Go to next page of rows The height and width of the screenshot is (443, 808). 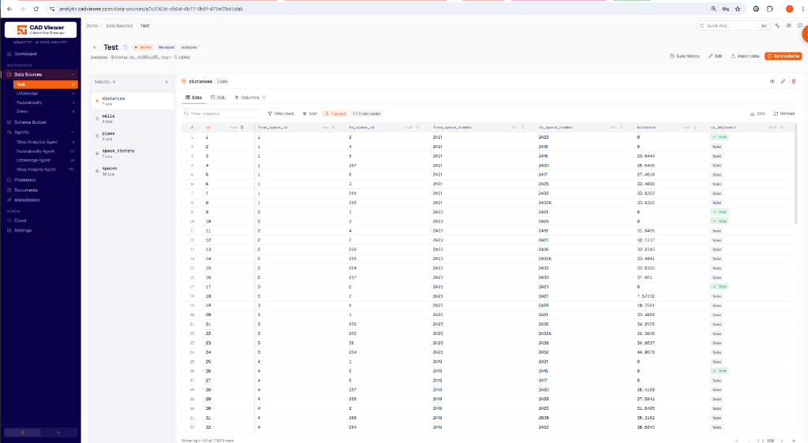pyautogui.click(x=782, y=441)
